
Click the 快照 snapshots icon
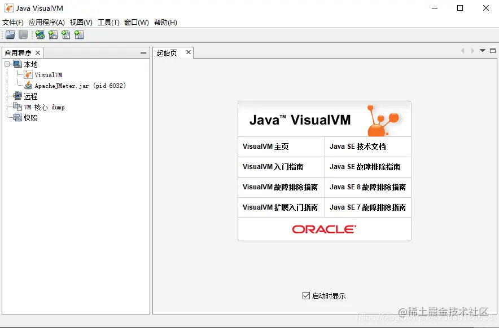point(17,117)
